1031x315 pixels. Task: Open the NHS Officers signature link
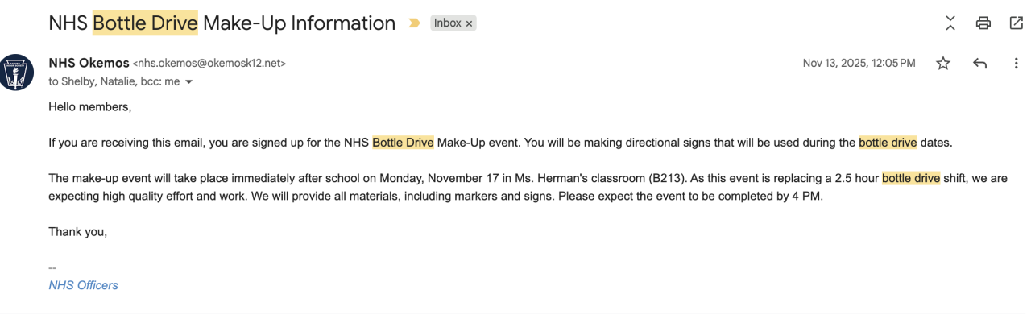(83, 285)
